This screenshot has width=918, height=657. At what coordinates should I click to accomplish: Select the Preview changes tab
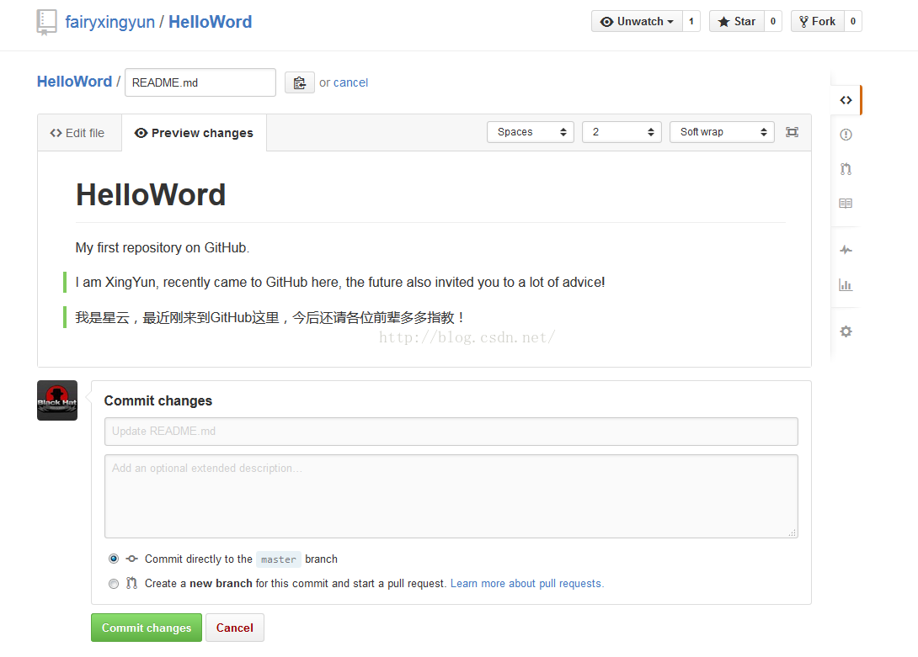point(194,133)
